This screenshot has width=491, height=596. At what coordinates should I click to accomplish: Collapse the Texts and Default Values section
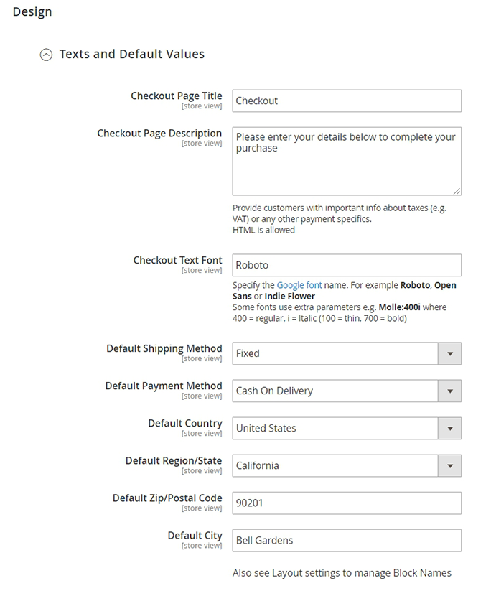pos(46,55)
